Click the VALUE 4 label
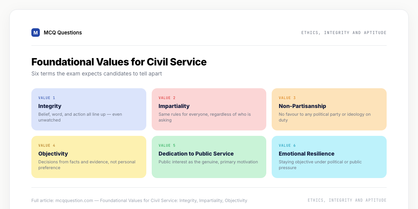The image size is (418, 209). [x=47, y=146]
